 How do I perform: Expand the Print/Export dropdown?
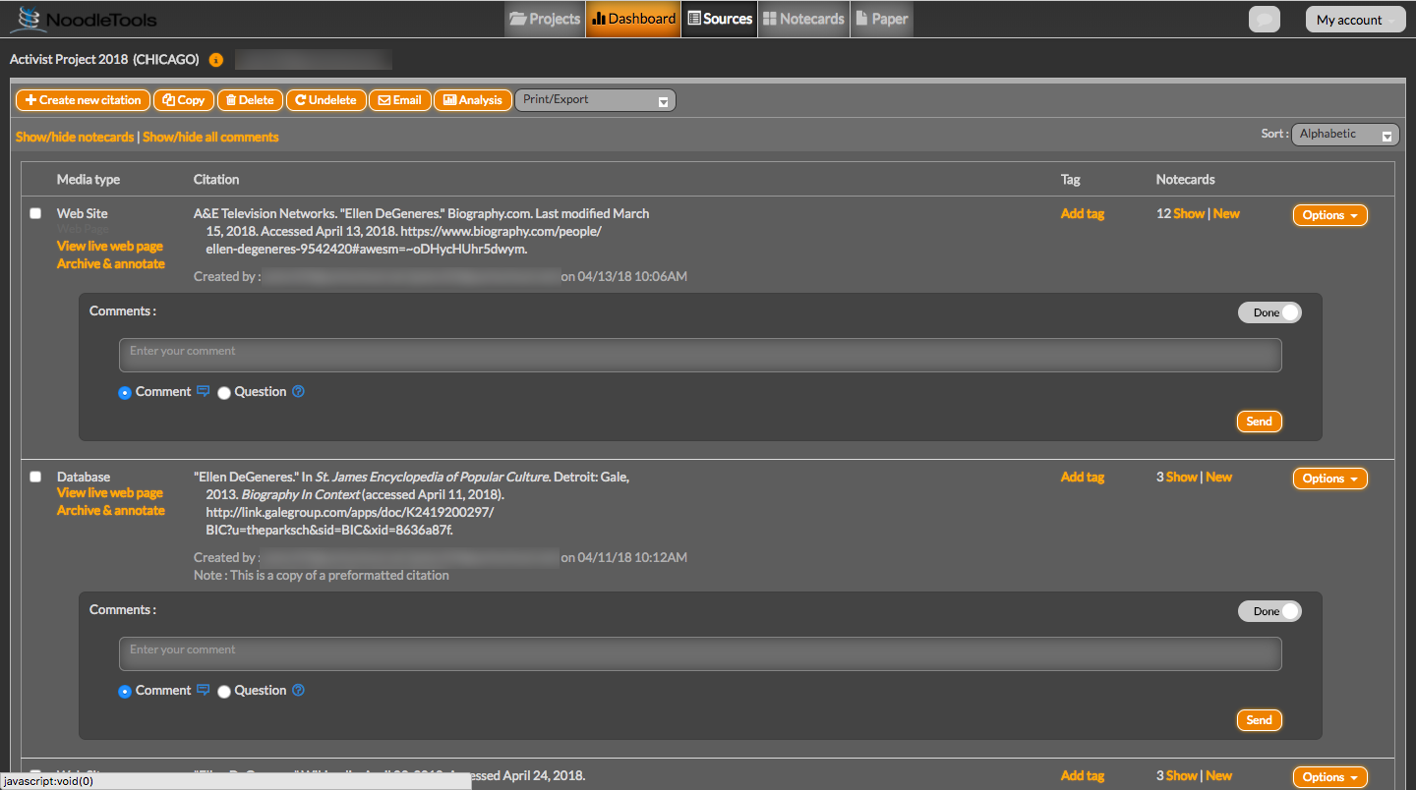595,100
